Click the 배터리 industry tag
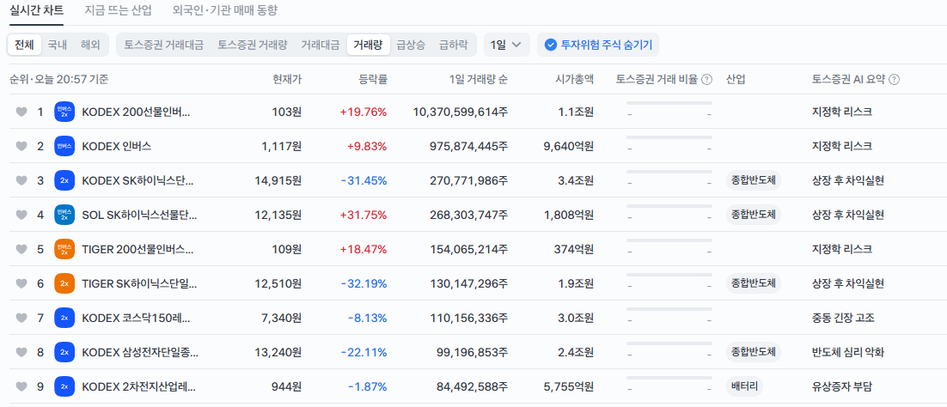Screen dimensions: 947x407 coord(744,386)
